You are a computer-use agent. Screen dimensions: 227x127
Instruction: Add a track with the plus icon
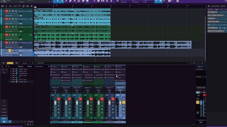32,6
